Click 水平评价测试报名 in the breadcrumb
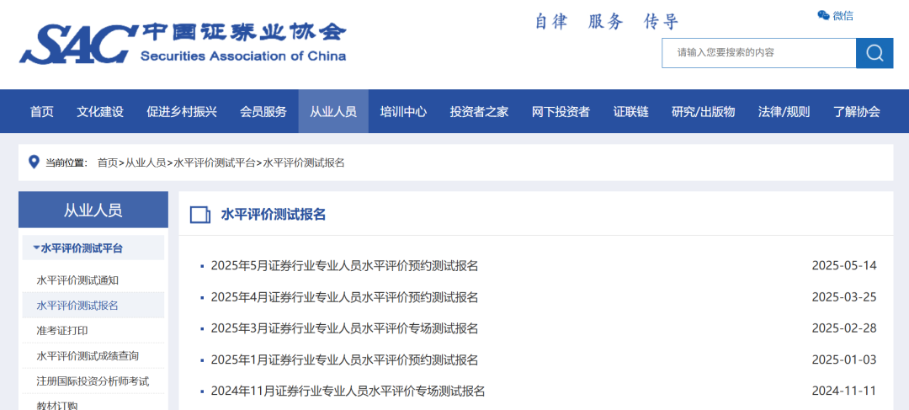 coord(304,163)
